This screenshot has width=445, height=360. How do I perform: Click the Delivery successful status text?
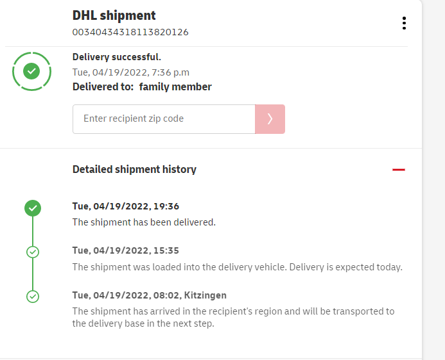click(x=117, y=57)
